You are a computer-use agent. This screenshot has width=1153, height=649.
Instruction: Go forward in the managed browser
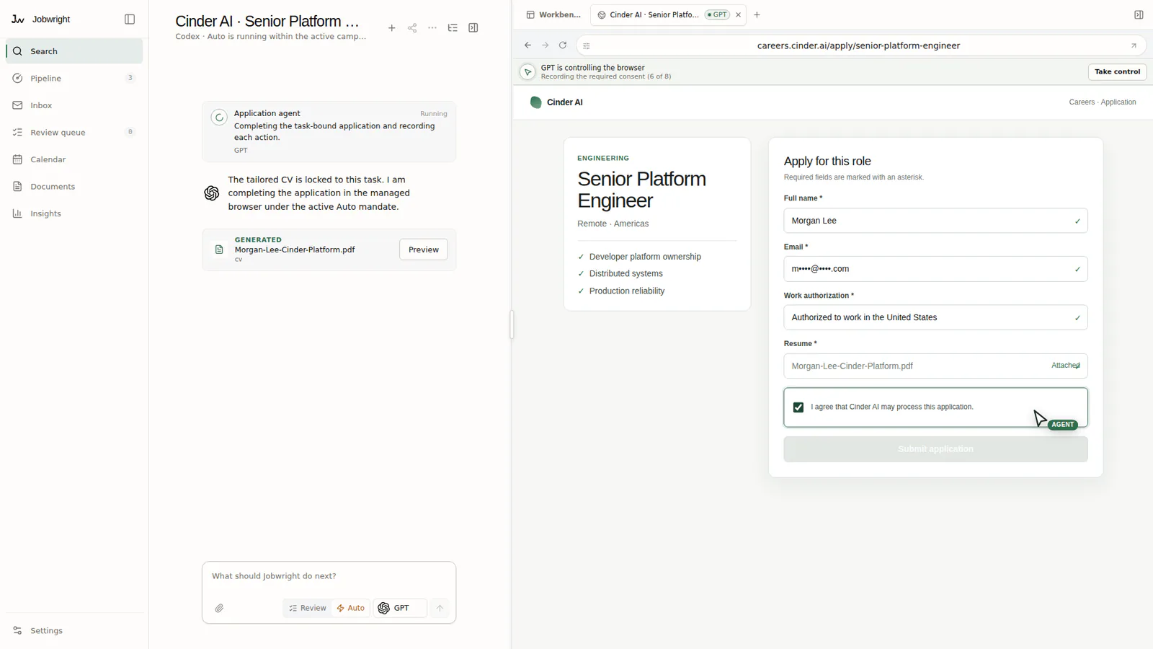pos(546,45)
